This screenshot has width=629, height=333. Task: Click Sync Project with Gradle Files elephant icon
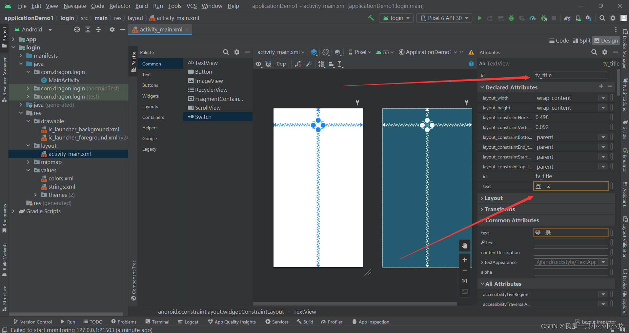coord(567,18)
